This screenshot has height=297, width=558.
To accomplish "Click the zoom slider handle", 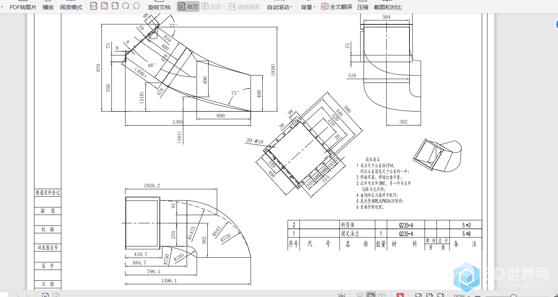I will 514,296.
